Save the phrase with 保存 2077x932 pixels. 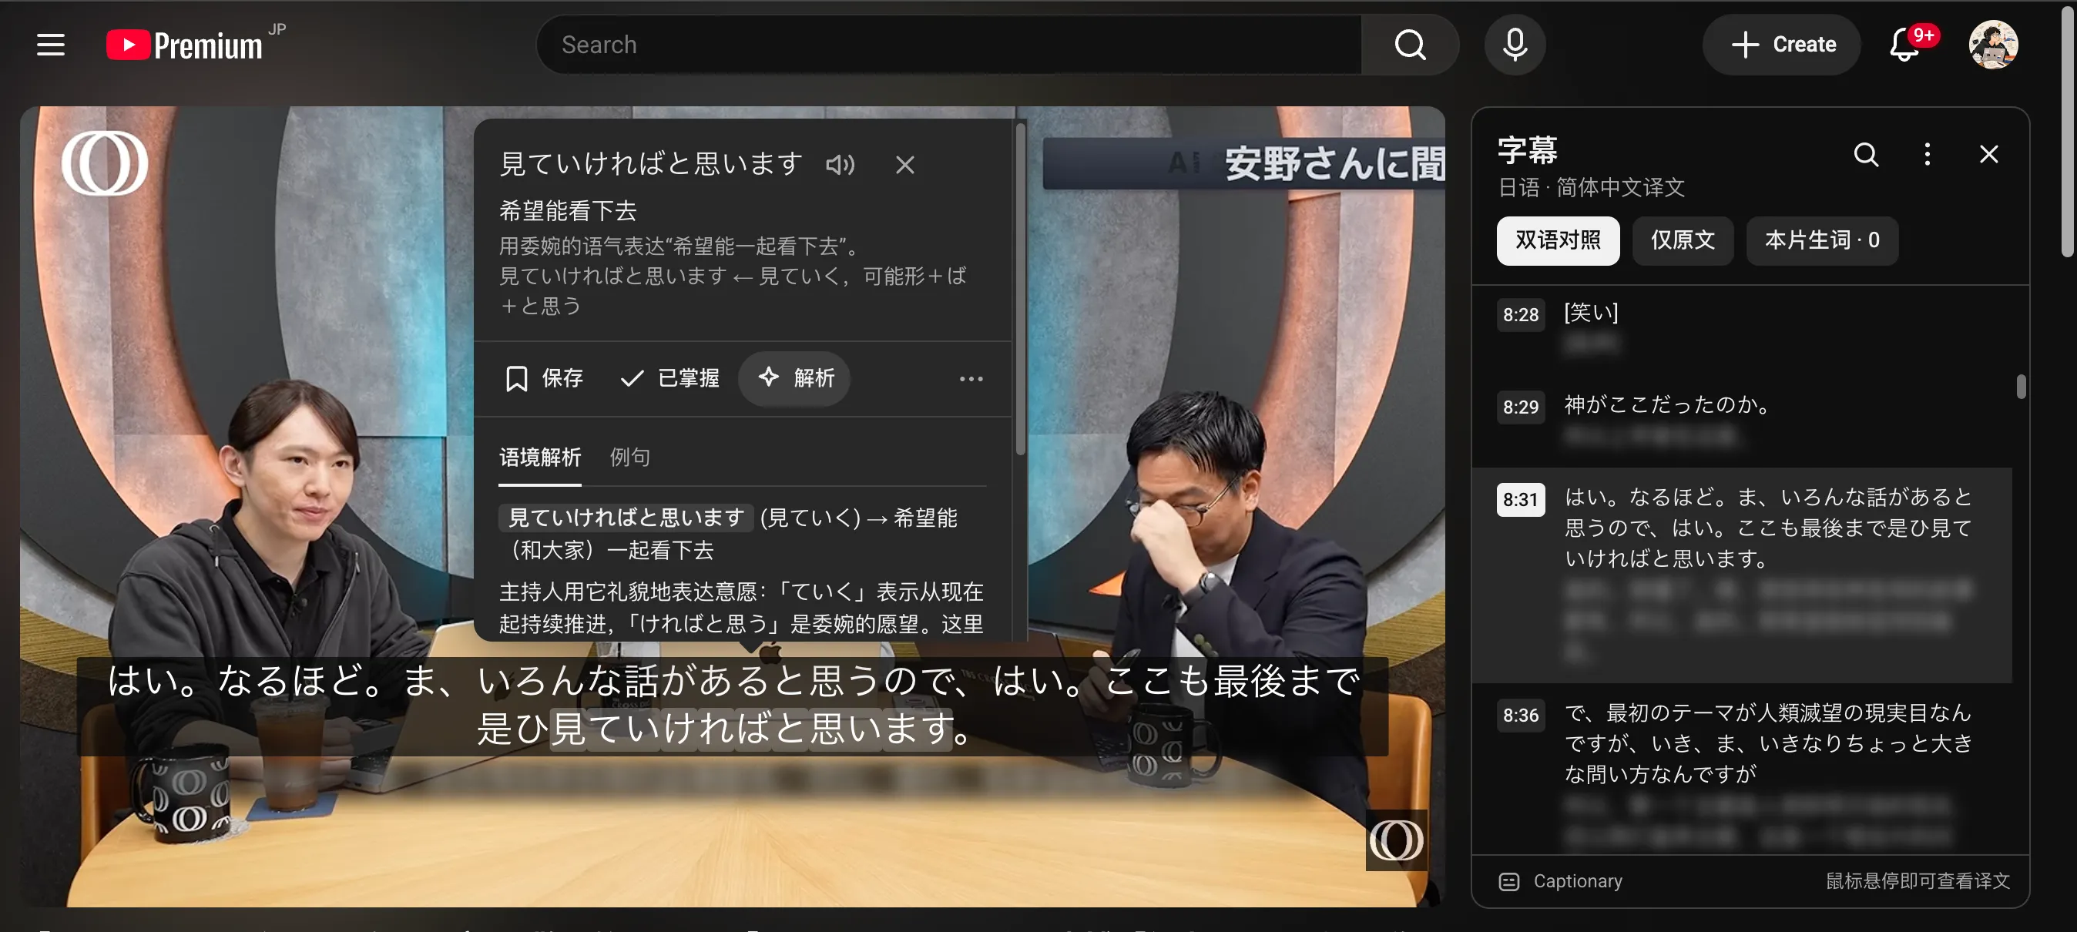pos(544,378)
